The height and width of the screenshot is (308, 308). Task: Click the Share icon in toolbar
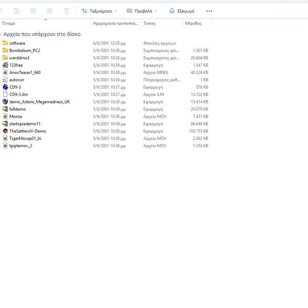coord(50,11)
